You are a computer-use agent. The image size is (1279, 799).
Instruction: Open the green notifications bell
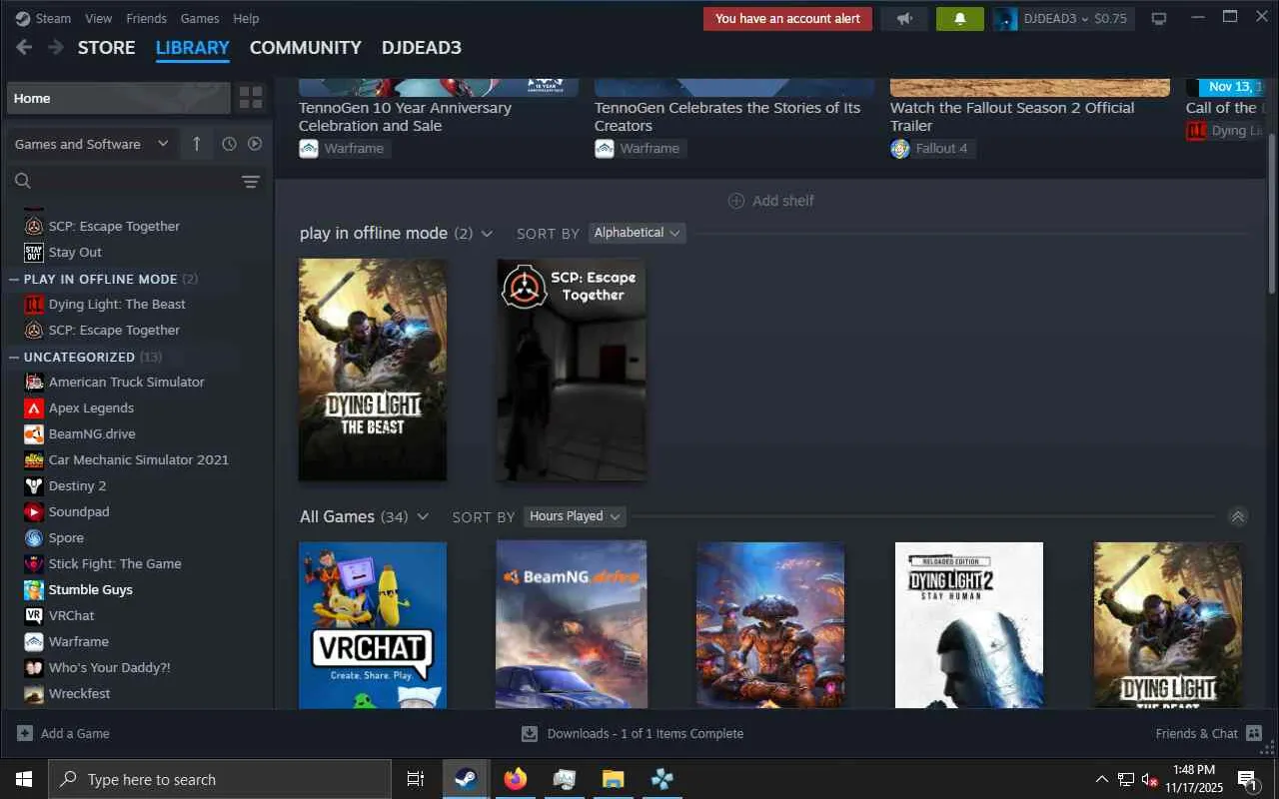point(960,19)
